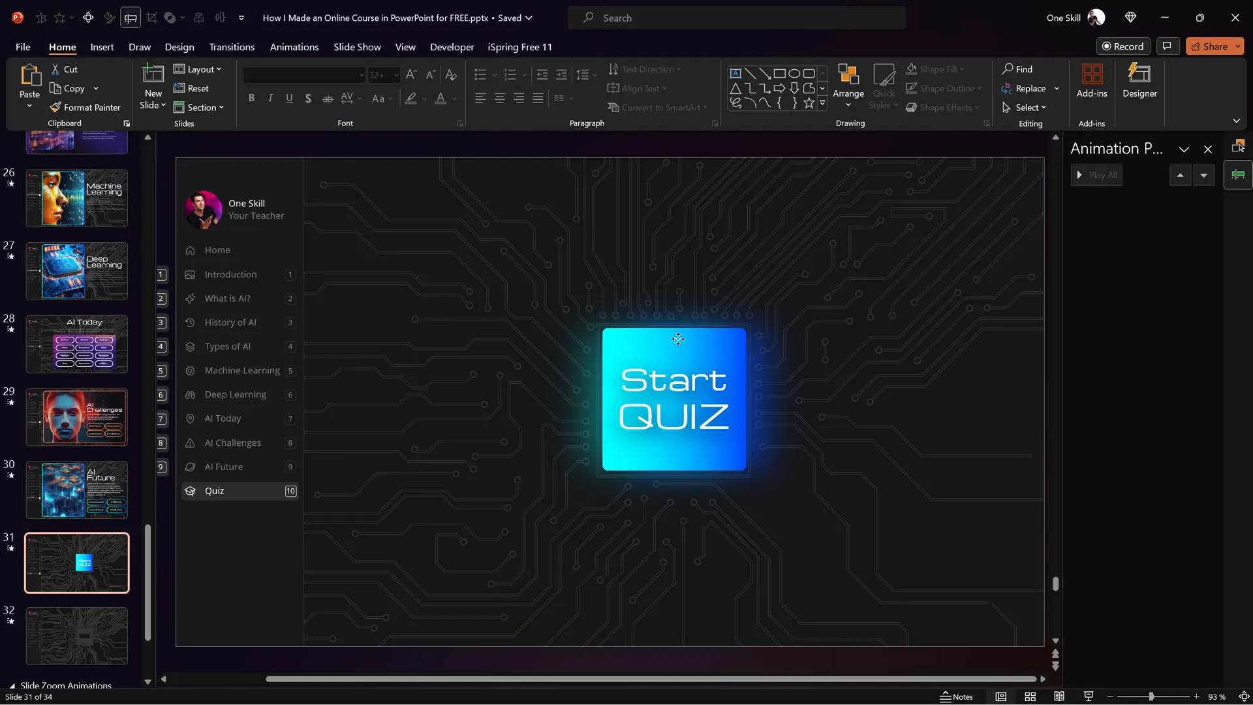Open the font size dropdown

click(x=396, y=75)
